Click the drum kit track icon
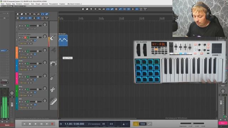The height and width of the screenshot is (128, 228). 53,63
